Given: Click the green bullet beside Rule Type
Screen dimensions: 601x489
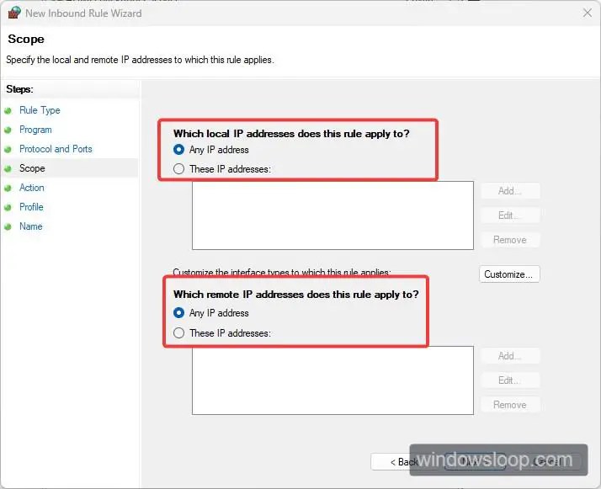Looking at the screenshot, I should [x=8, y=111].
